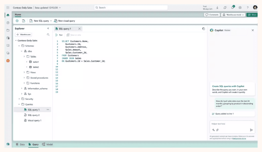Open SQL query 2 in Explorer
The image size is (262, 152).
[x=32, y=115]
